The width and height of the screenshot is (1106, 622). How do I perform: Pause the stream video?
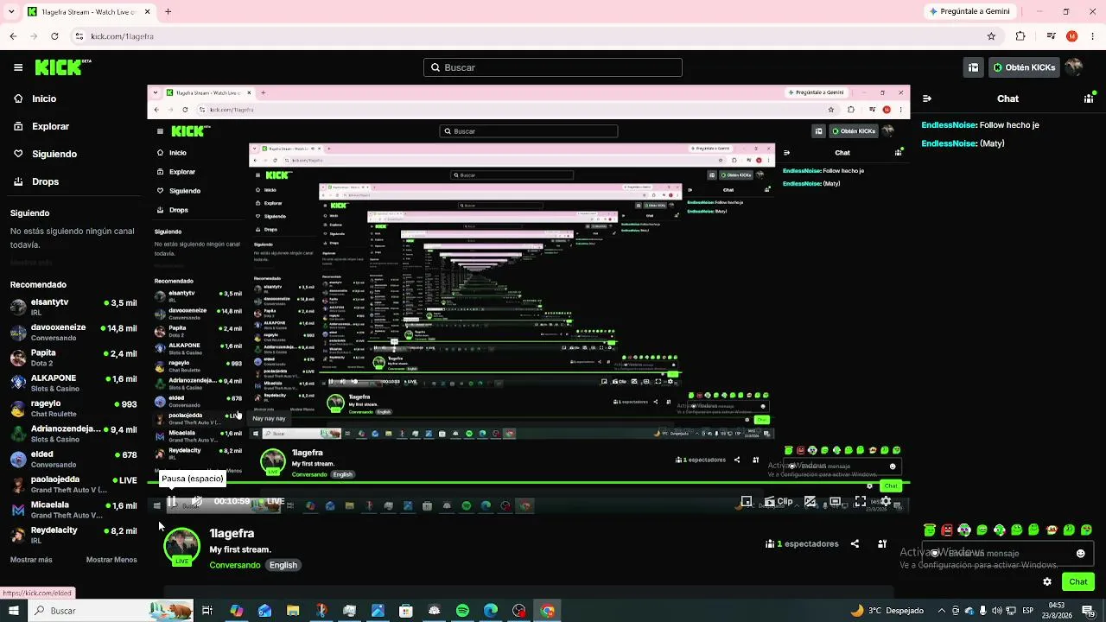click(172, 501)
